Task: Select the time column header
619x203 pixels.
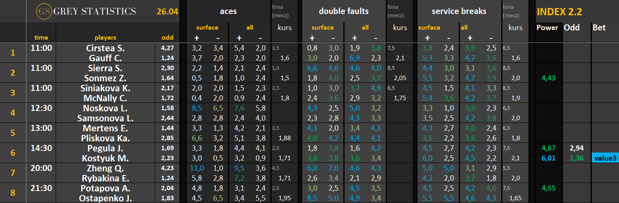Action: point(41,38)
